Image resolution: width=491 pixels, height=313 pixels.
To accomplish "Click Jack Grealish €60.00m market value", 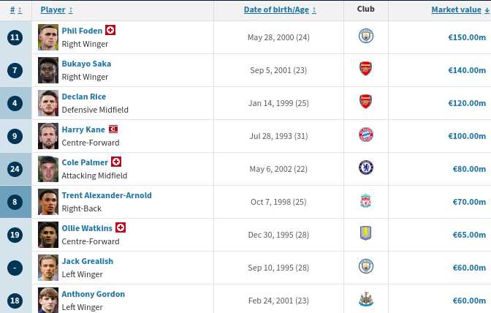I will point(468,268).
